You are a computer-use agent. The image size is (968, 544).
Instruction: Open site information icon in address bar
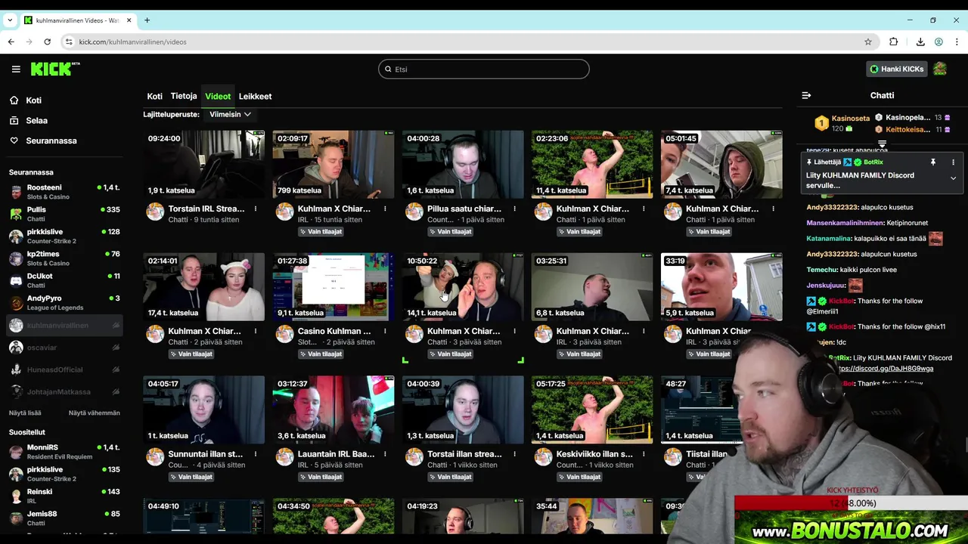coord(69,42)
